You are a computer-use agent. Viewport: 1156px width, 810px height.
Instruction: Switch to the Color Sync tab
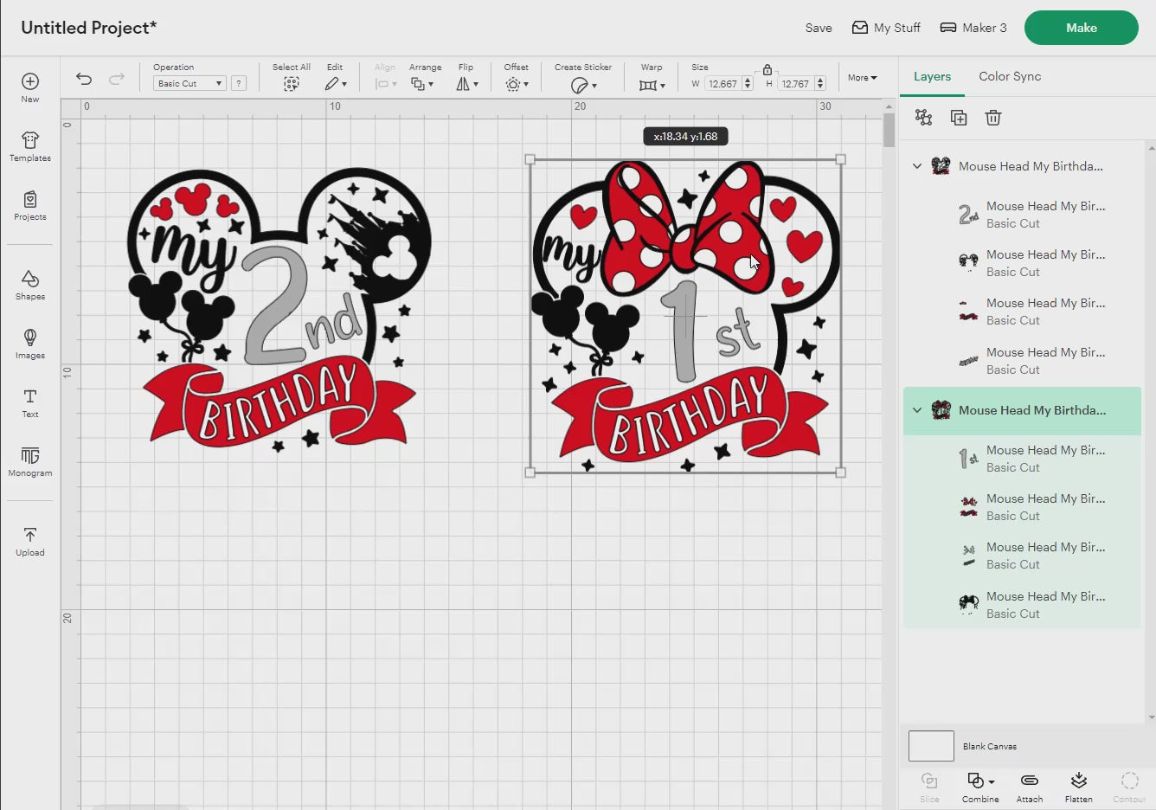[x=1010, y=76]
